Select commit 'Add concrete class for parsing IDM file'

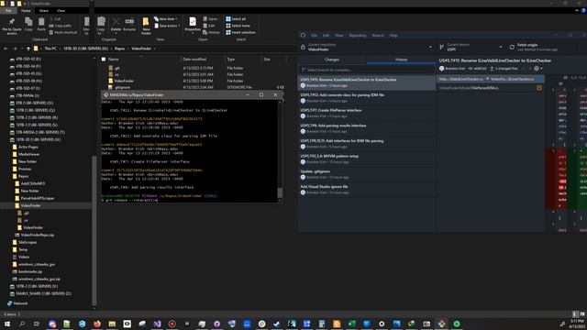click(367, 98)
